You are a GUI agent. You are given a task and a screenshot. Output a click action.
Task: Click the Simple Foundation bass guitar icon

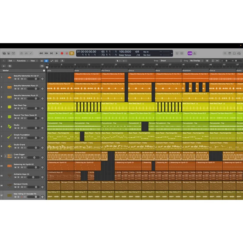click(x=9, y=136)
